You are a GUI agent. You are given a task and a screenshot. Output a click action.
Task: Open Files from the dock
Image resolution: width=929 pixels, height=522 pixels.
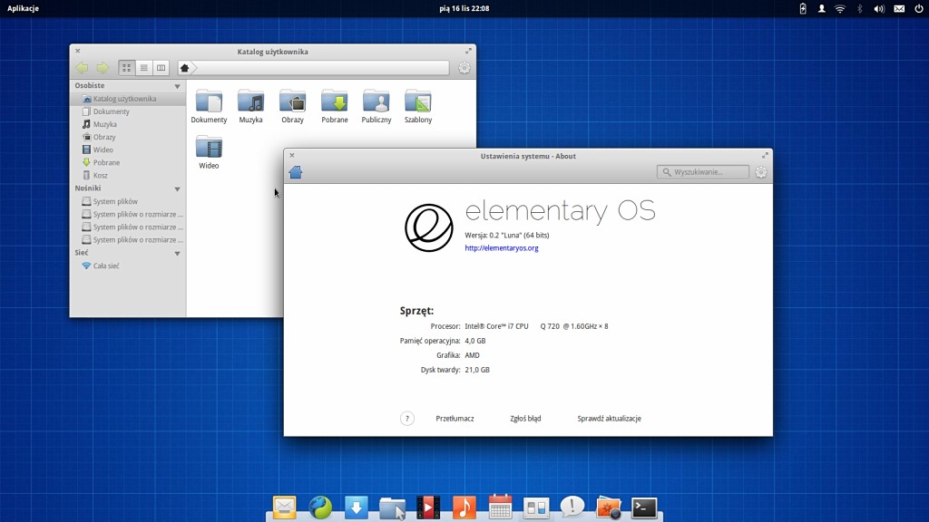point(392,507)
